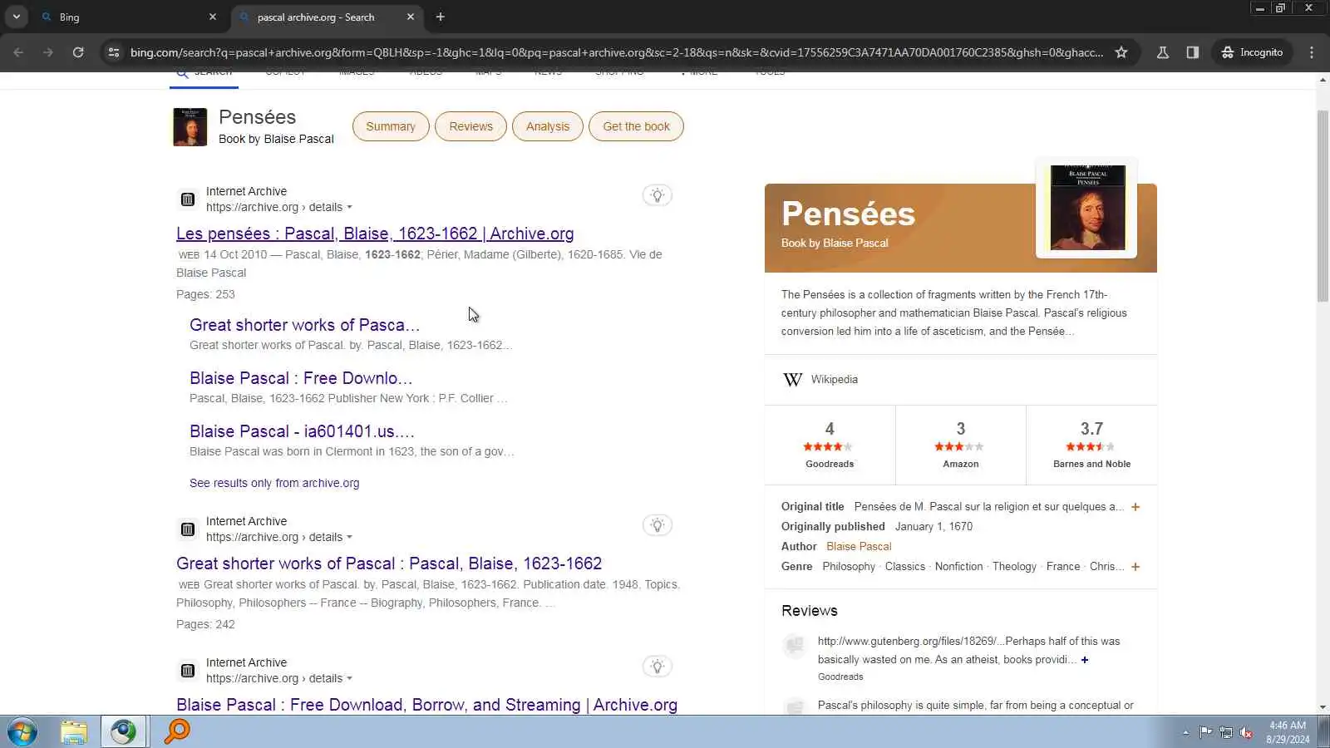
Task: Click the Pensées book cover in knowledge panel
Action: pos(1087,208)
